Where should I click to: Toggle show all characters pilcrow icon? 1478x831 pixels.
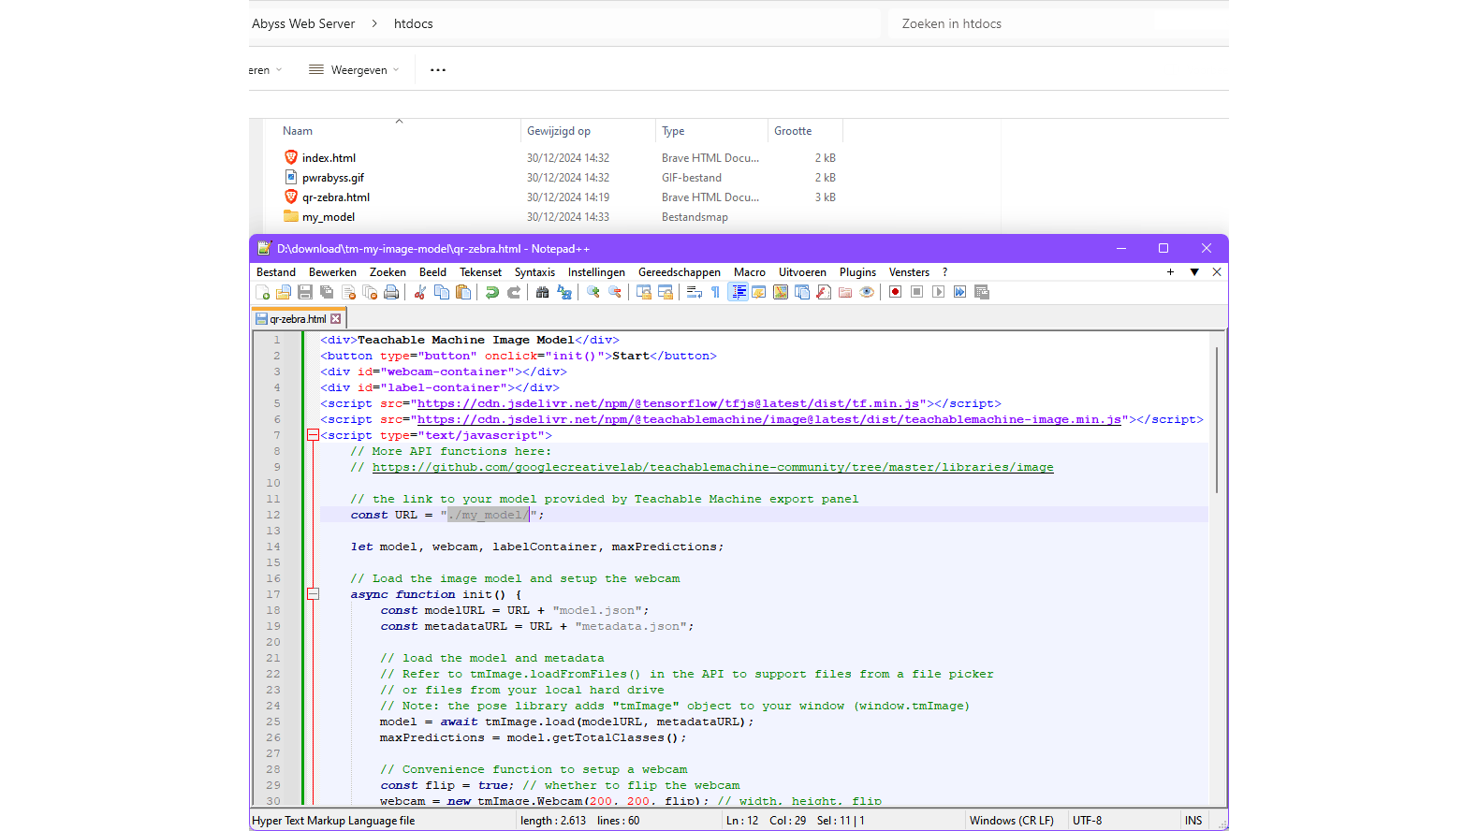[x=716, y=293]
